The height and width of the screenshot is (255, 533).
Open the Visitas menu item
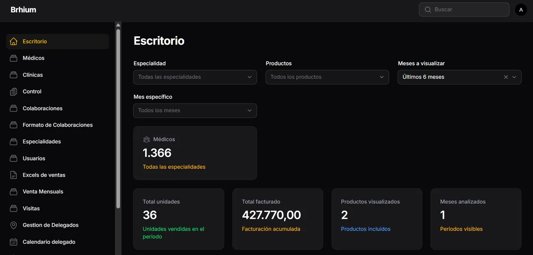point(57,208)
